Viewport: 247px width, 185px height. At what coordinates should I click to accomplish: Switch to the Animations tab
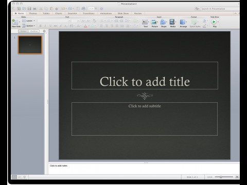click(106, 13)
